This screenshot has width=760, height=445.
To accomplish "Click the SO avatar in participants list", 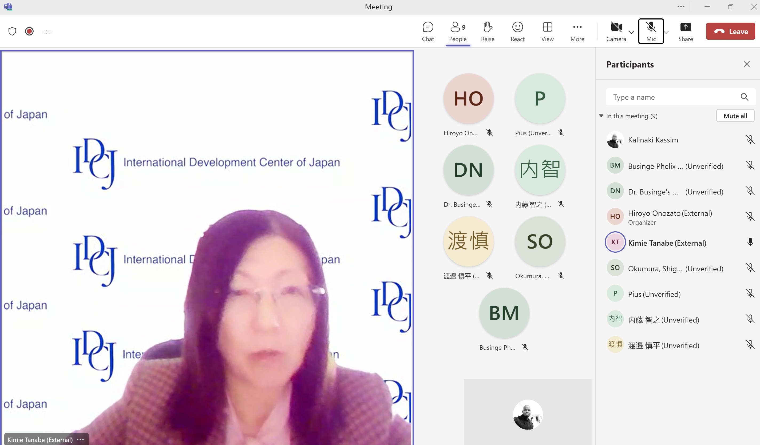I will [x=615, y=267].
